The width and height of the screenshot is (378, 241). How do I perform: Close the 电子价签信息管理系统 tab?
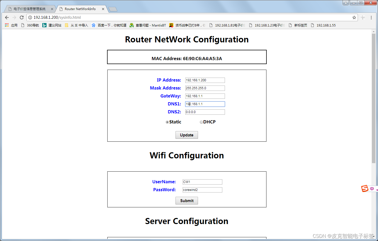coord(52,9)
